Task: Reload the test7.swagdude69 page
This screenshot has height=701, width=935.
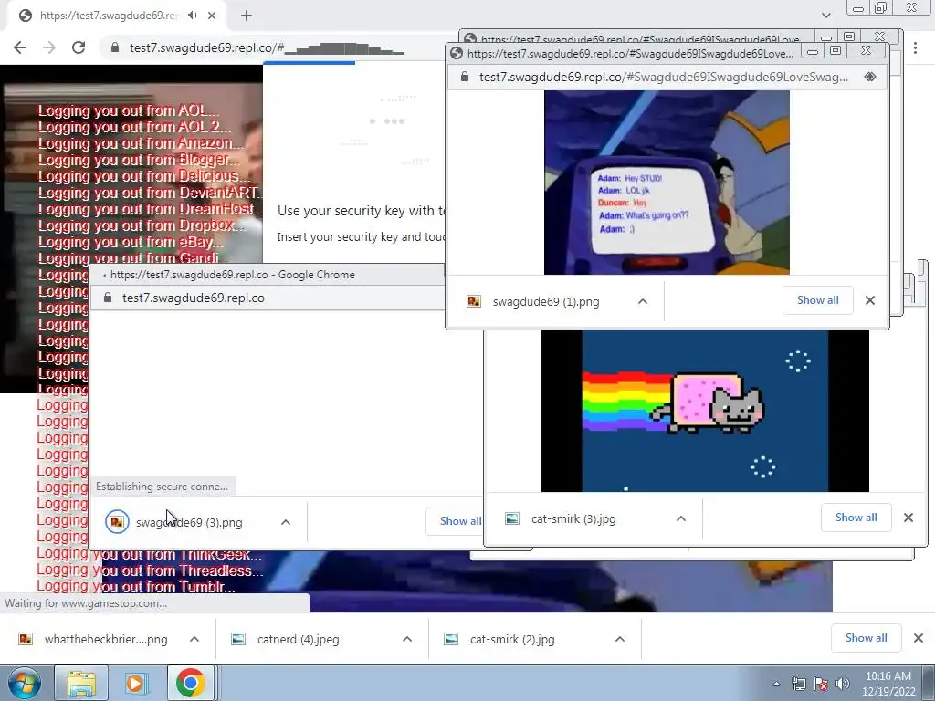Action: coord(79,47)
